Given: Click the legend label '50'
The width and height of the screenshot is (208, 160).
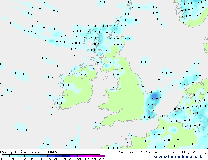Looking at the screenshot, I should click(x=102, y=159).
